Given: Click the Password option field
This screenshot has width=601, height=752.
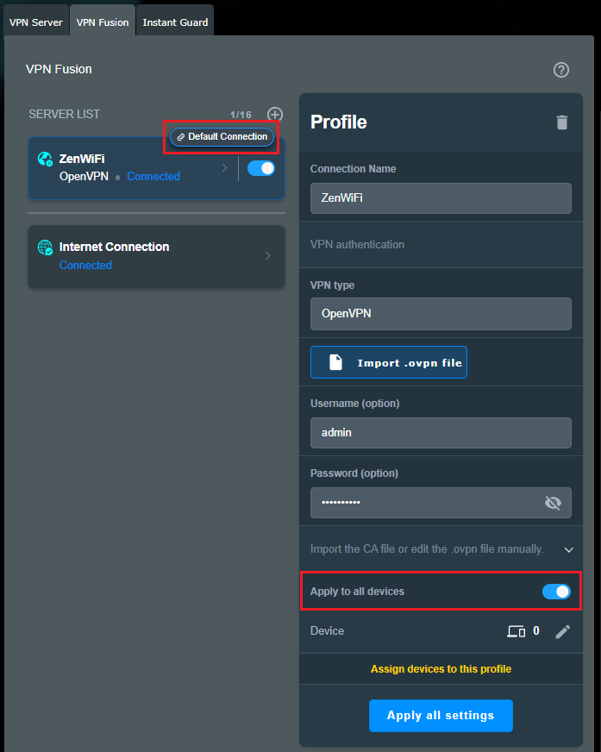Looking at the screenshot, I should 441,503.
